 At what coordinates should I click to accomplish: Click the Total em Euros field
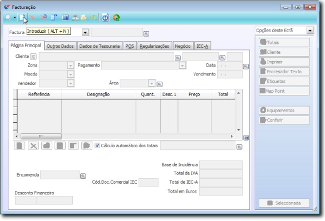[x=221, y=192]
